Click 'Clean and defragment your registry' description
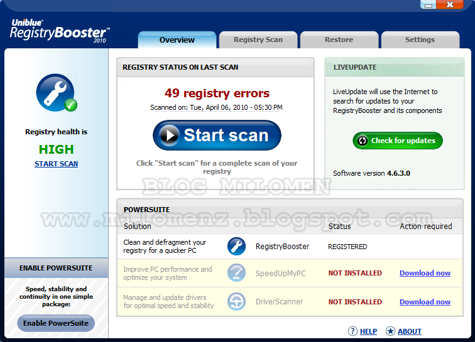This screenshot has height=342, width=475. (165, 247)
